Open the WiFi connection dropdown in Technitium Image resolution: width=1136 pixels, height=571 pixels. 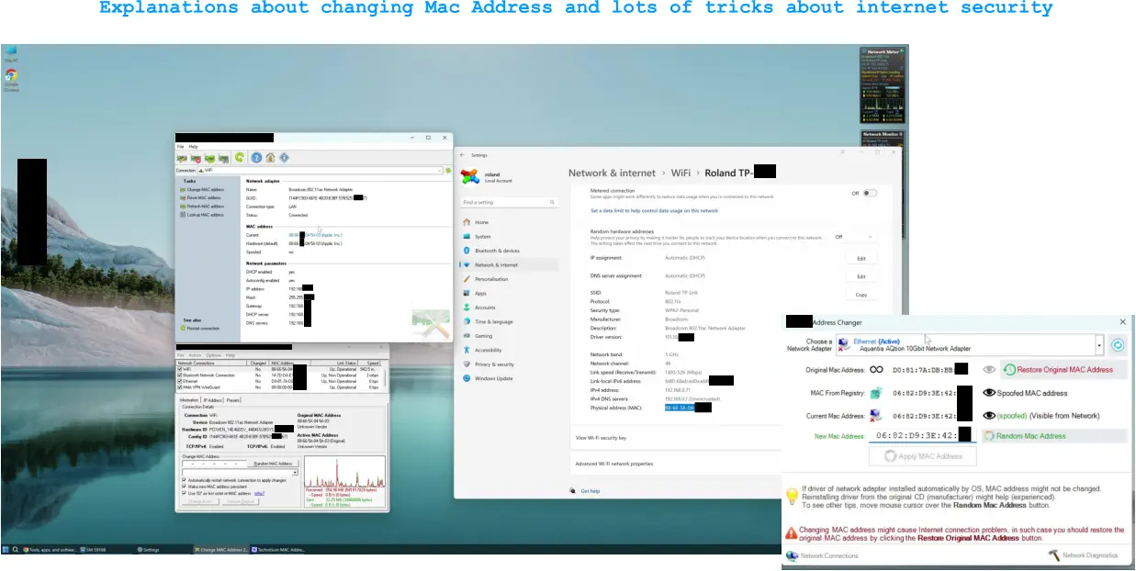coord(441,170)
